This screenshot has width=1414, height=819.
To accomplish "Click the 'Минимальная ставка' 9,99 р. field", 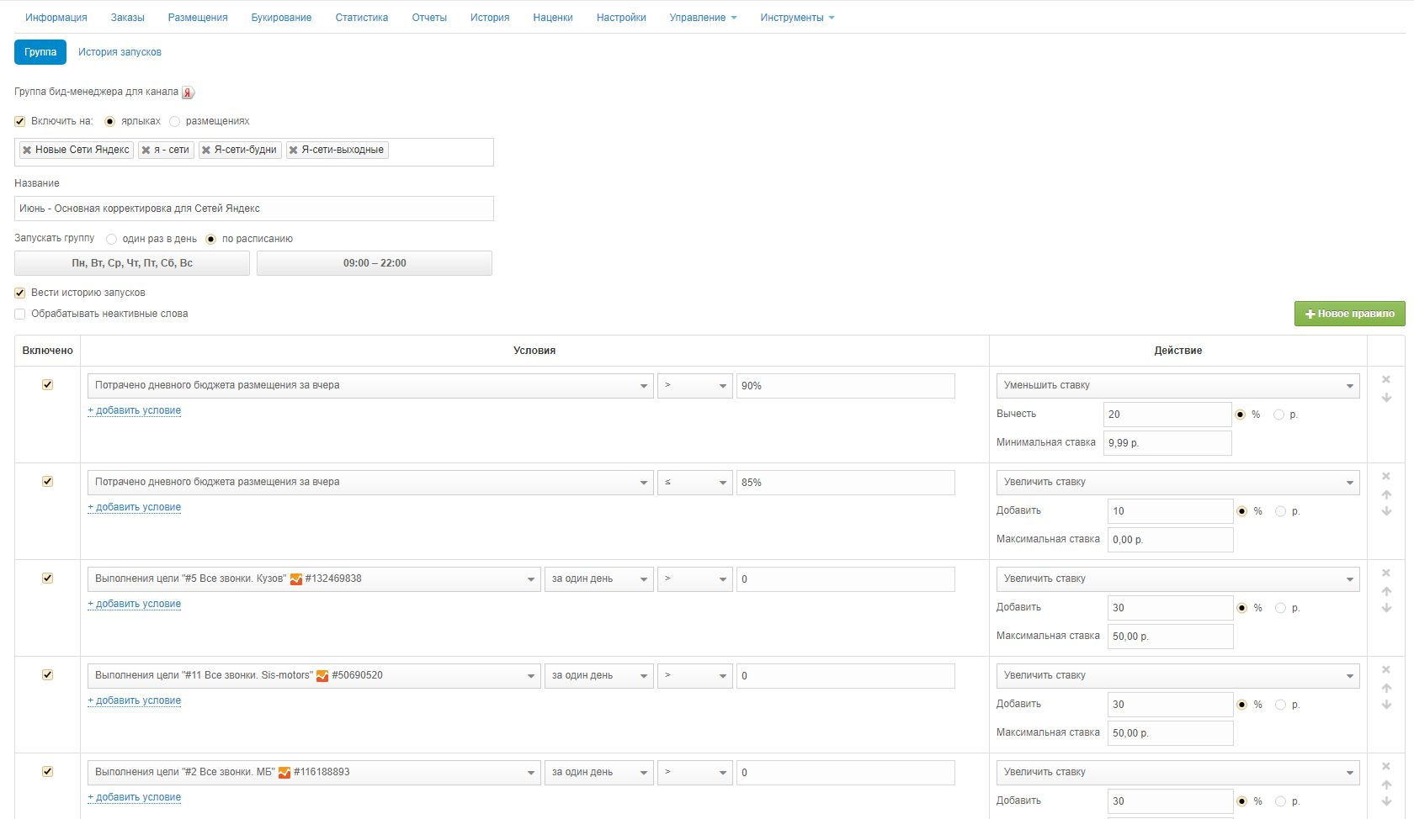I will tap(1167, 443).
